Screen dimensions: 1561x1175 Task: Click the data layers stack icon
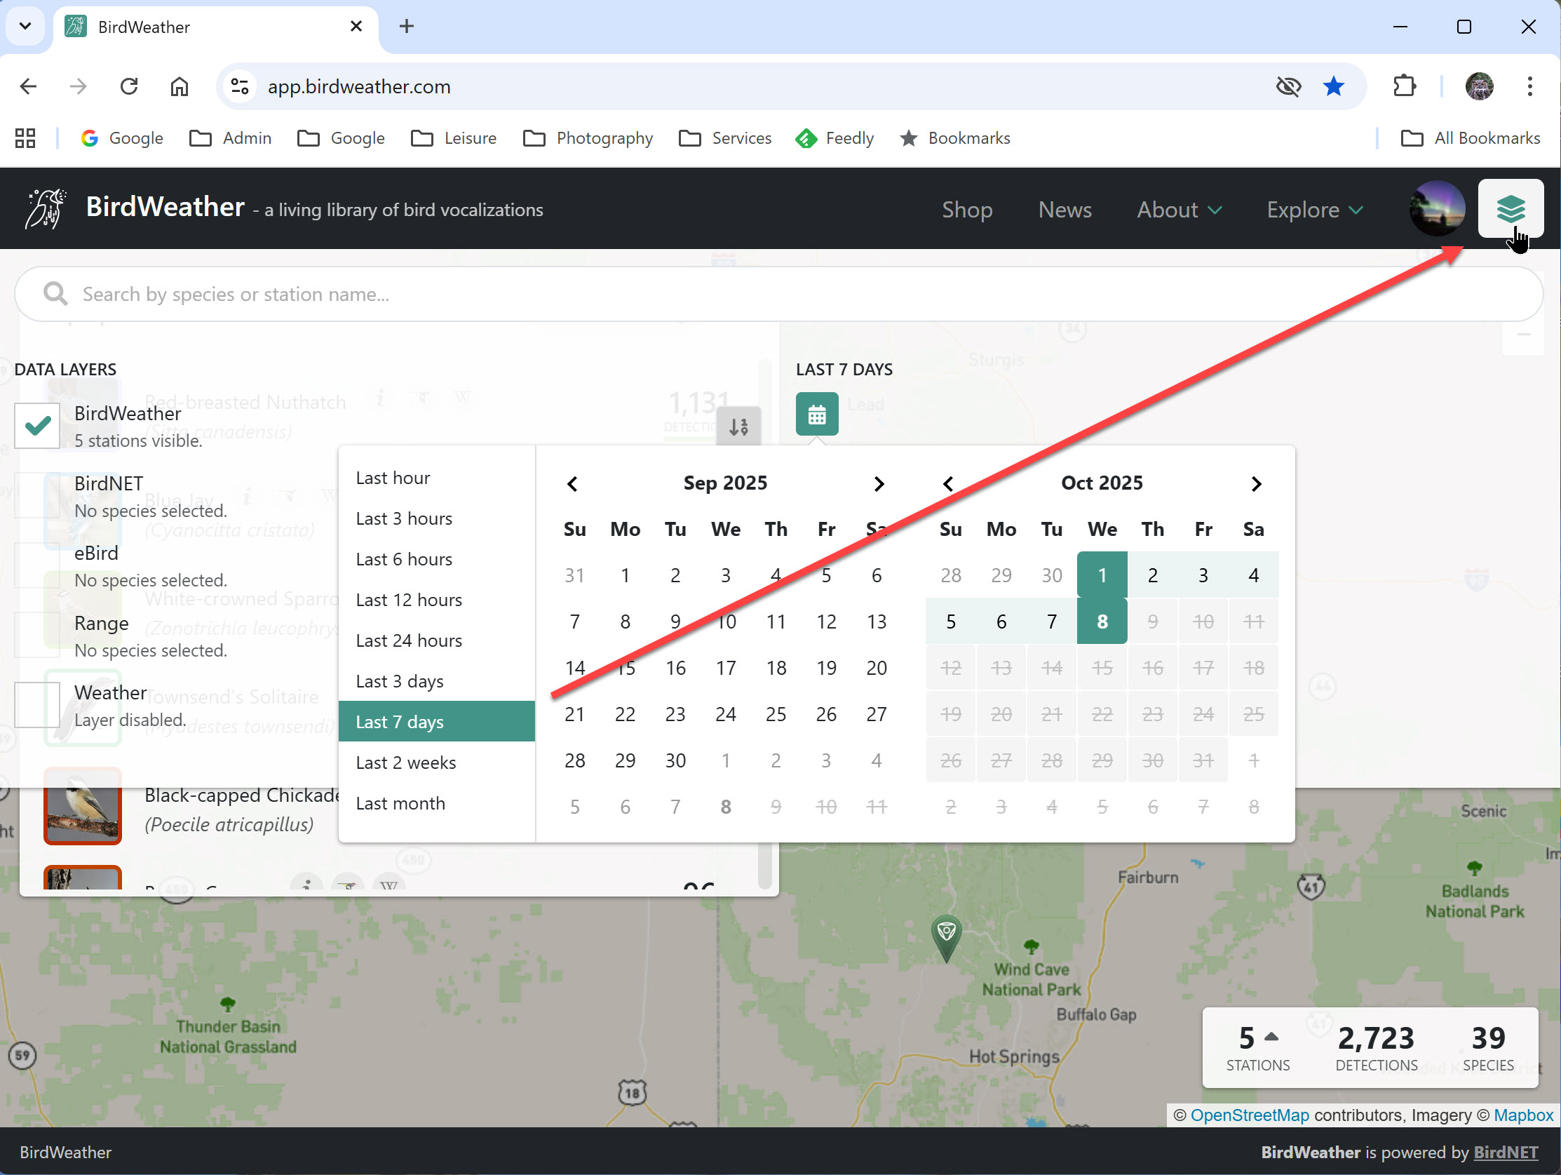point(1510,209)
